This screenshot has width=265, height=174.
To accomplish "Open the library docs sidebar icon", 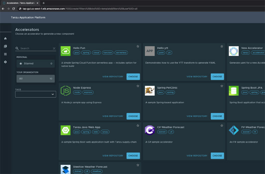I will [5, 46].
